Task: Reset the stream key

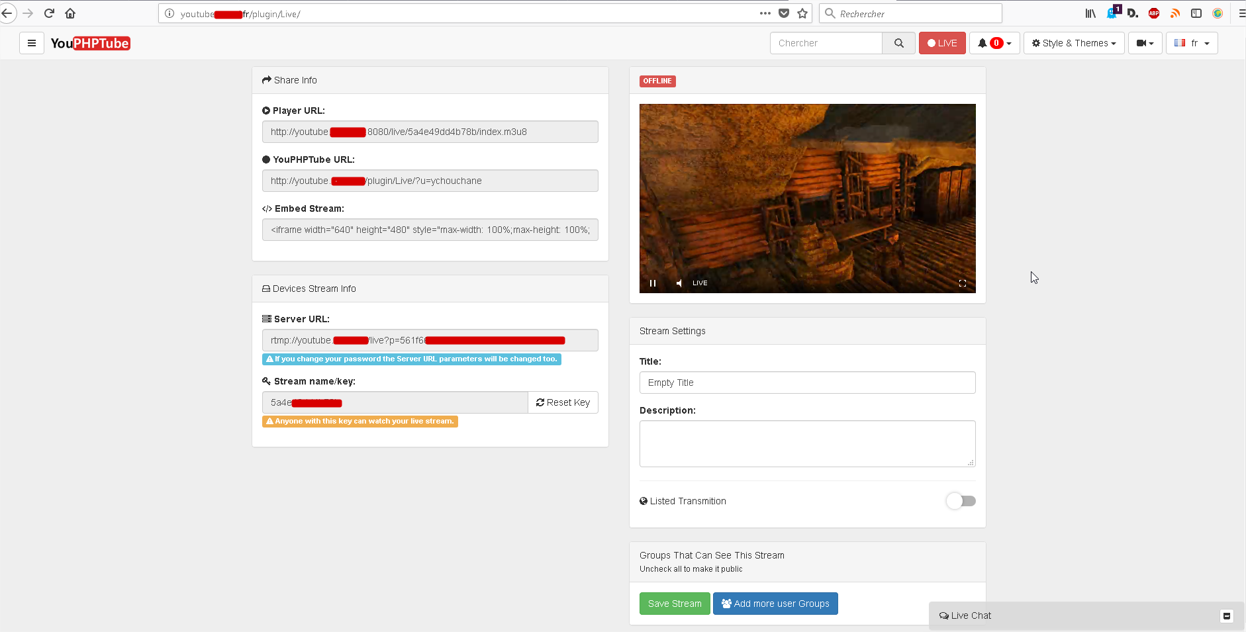Action: coord(563,402)
